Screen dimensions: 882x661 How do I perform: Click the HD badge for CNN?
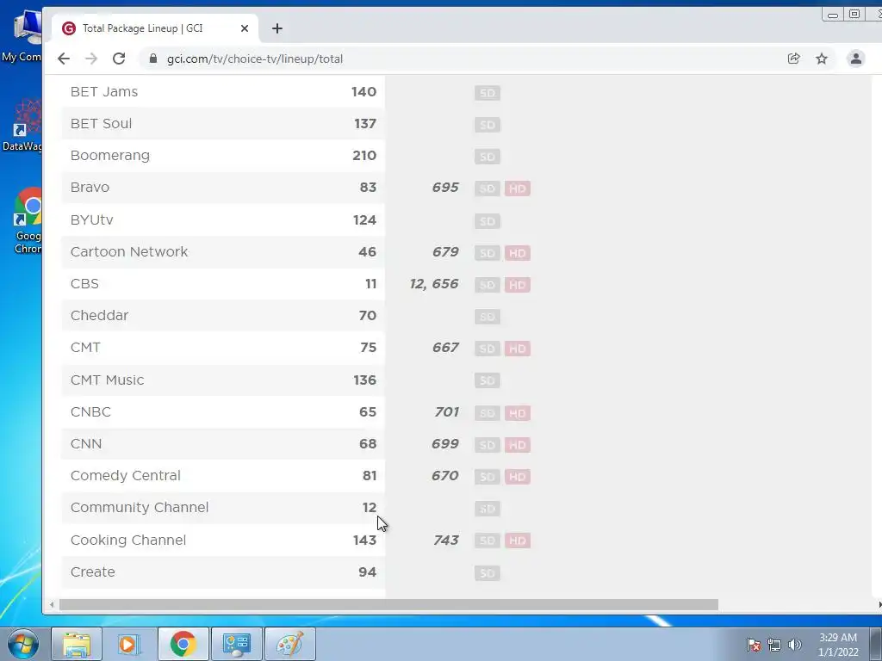(x=518, y=445)
